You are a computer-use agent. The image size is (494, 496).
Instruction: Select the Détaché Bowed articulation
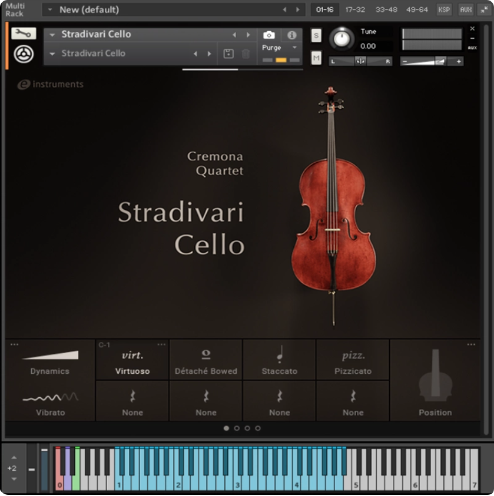point(206,360)
